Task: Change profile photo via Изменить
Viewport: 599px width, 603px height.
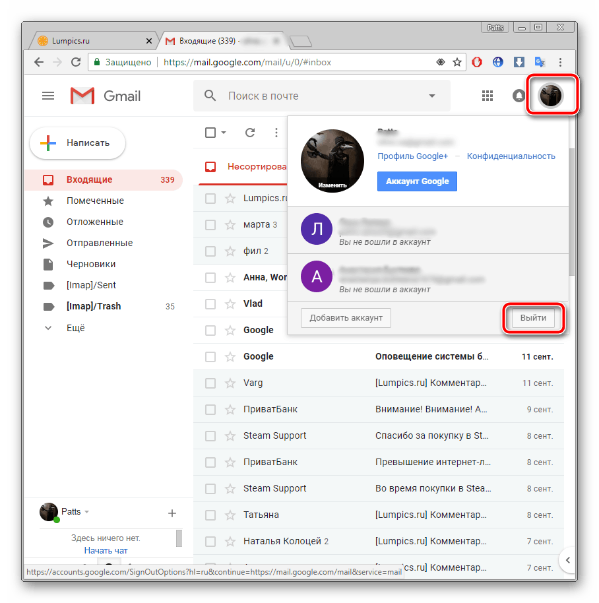Action: [x=332, y=185]
